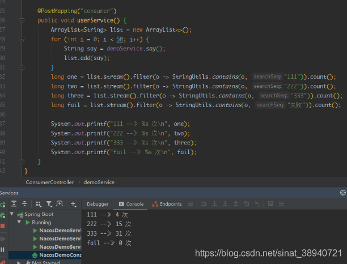Select the Not Started tree item
The height and width of the screenshot is (264, 347).
click(x=46, y=262)
